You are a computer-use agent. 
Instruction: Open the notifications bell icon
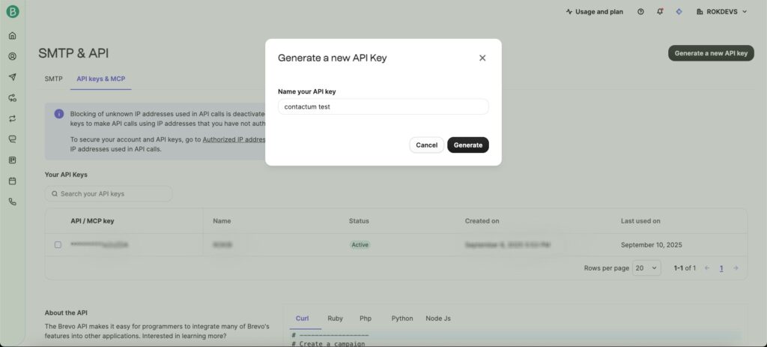click(660, 12)
